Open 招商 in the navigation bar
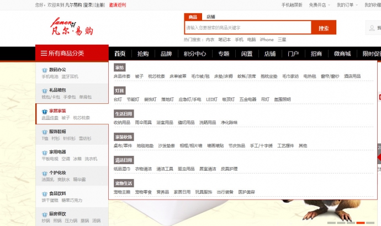This screenshot has width=381, height=226. coord(316,54)
